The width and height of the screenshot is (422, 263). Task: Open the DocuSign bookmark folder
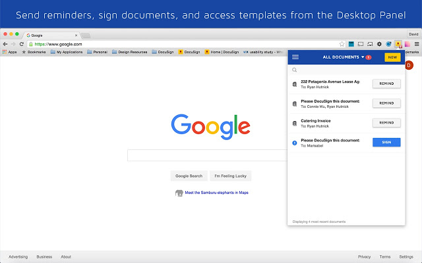coord(163,52)
